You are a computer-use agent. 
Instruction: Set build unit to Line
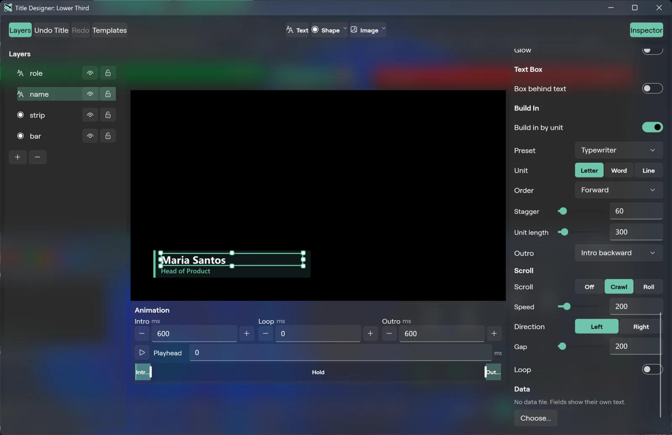coord(648,170)
